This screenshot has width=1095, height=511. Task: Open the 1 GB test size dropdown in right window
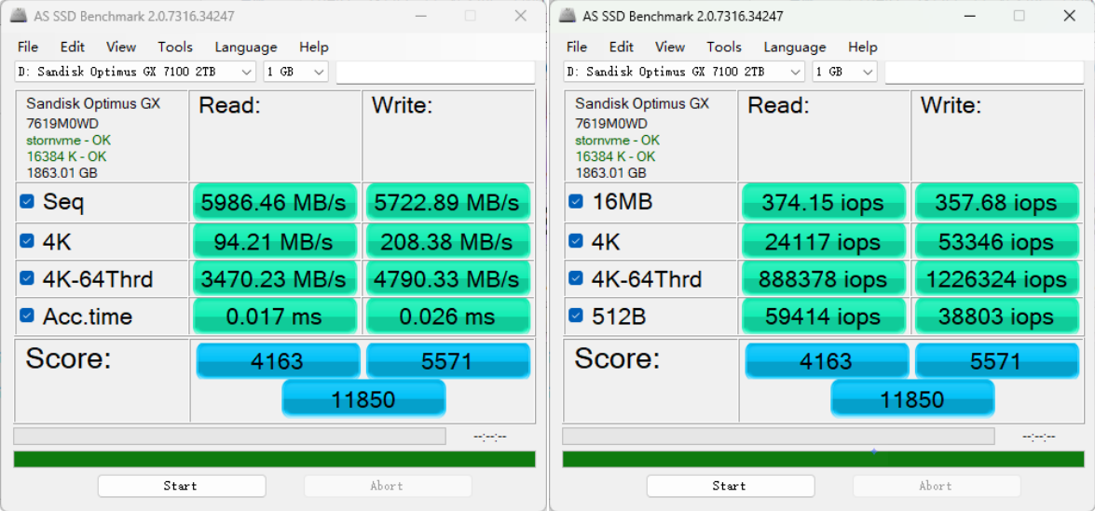[x=845, y=72]
